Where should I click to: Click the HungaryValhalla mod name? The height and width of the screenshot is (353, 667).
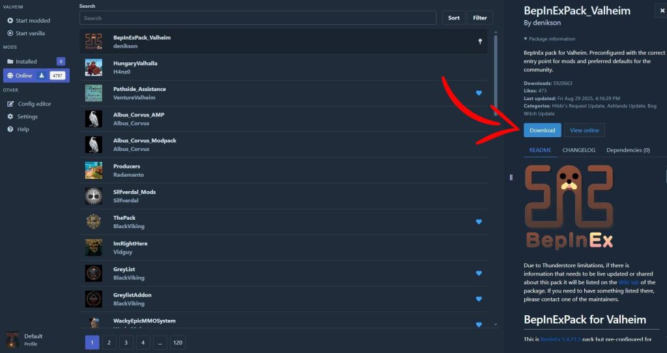coord(135,63)
